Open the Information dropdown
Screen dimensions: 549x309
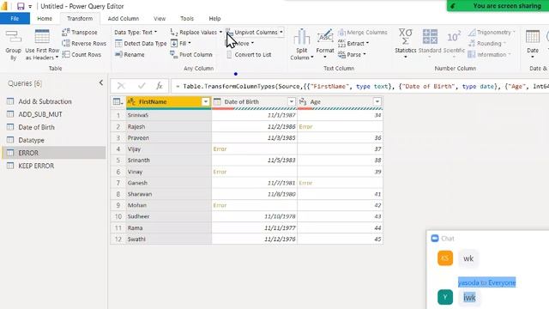489,55
